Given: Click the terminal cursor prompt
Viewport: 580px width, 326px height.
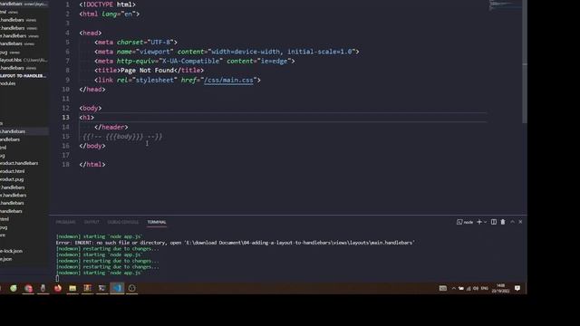Looking at the screenshot, I should (x=57, y=279).
